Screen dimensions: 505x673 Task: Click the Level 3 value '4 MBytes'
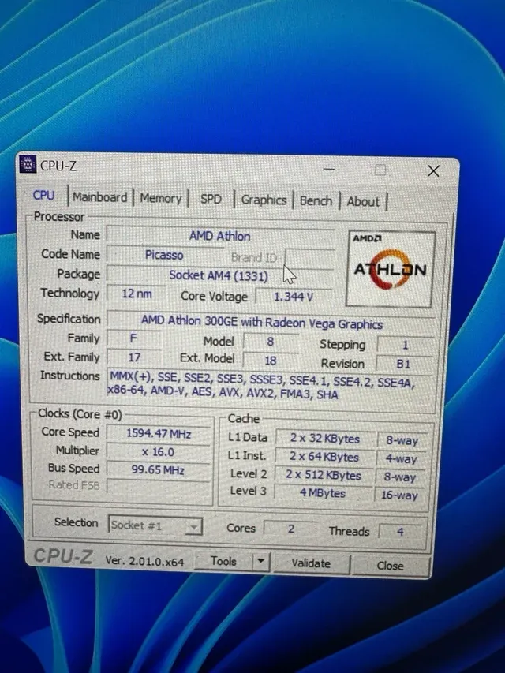pyautogui.click(x=323, y=493)
